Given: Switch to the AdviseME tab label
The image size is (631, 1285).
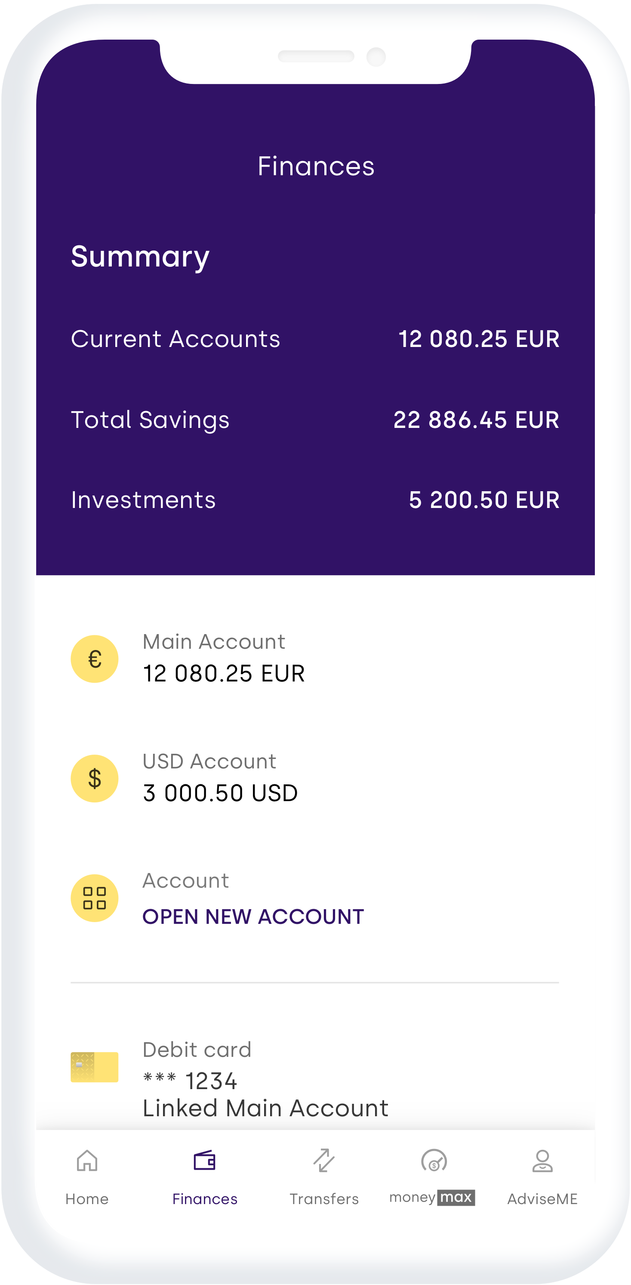Looking at the screenshot, I should (542, 1199).
